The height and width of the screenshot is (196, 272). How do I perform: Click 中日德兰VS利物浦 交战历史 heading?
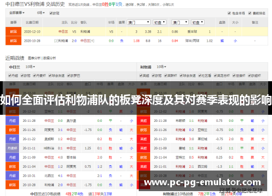(x=35, y=4)
